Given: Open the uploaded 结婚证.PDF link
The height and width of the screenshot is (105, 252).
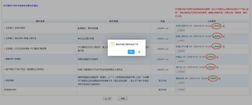Looking at the screenshot, I should click(x=181, y=57).
